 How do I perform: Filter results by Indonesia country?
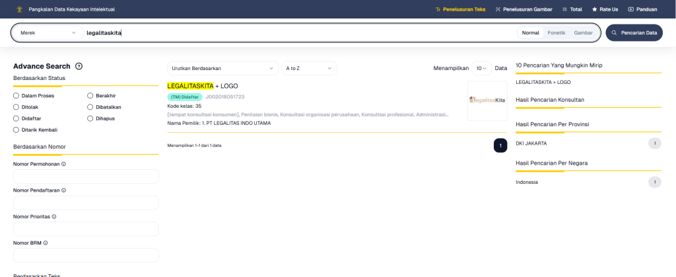click(527, 182)
